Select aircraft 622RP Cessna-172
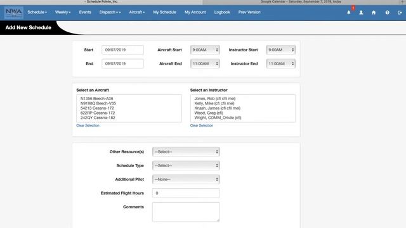Image resolution: width=406 pixels, height=228 pixels. pyautogui.click(x=98, y=113)
